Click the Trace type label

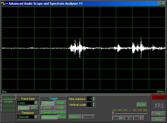click(x=28, y=99)
